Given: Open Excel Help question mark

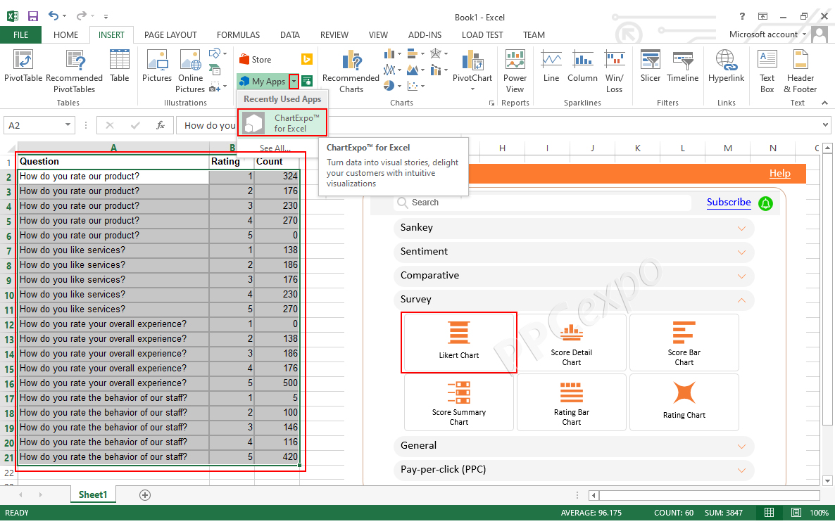Looking at the screenshot, I should pyautogui.click(x=742, y=16).
